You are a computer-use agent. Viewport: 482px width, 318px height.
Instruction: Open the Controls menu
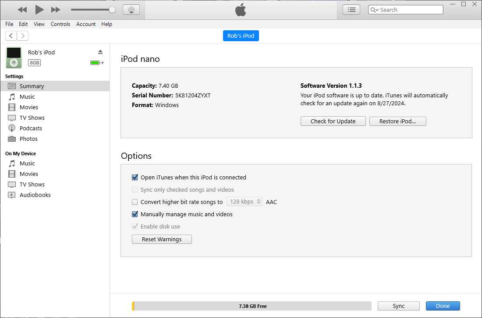60,24
